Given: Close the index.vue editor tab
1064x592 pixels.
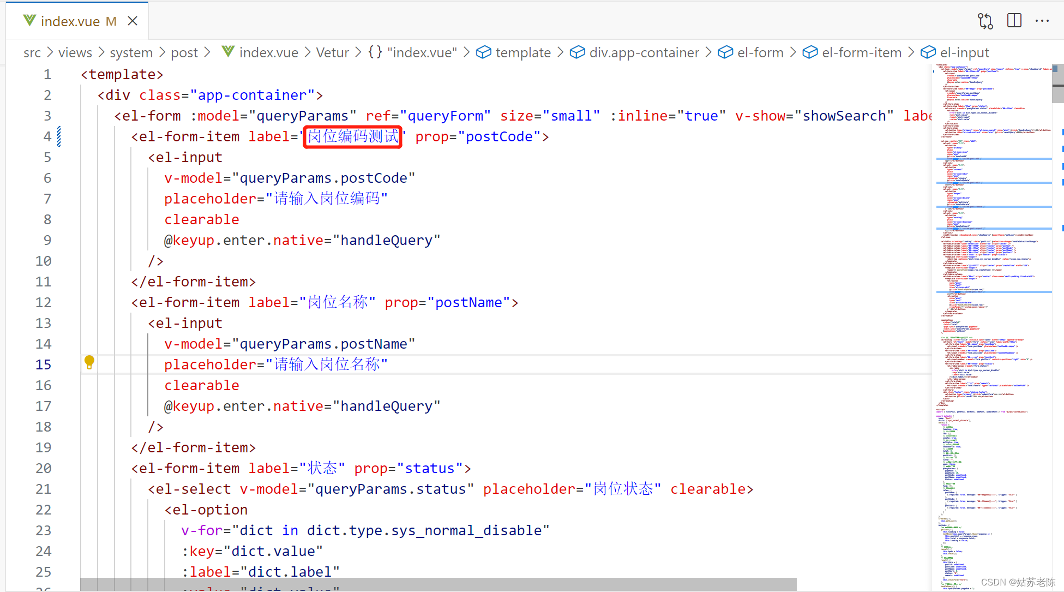Looking at the screenshot, I should click(x=133, y=21).
